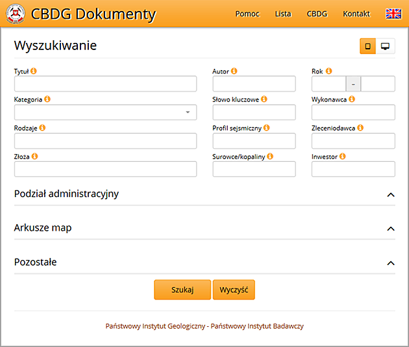Show info for the Tytuł field
The width and height of the screenshot is (409, 347).
point(33,71)
